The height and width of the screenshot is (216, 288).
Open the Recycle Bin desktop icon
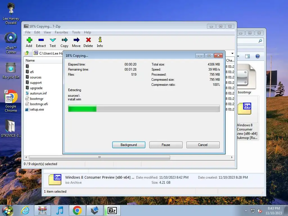click(x=11, y=71)
